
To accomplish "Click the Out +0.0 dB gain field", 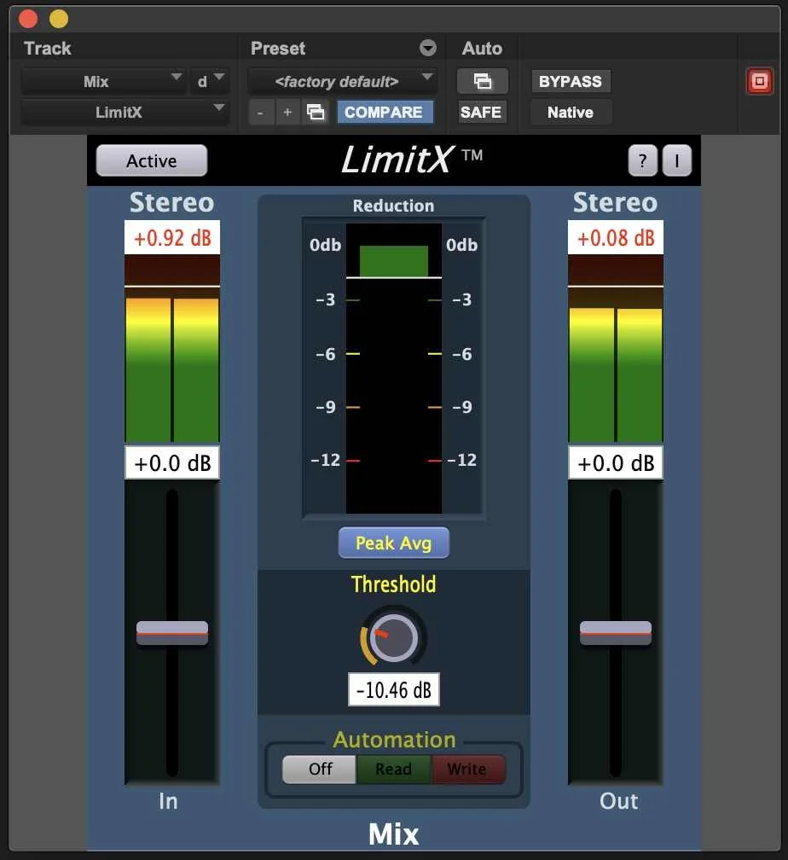I will click(x=615, y=463).
